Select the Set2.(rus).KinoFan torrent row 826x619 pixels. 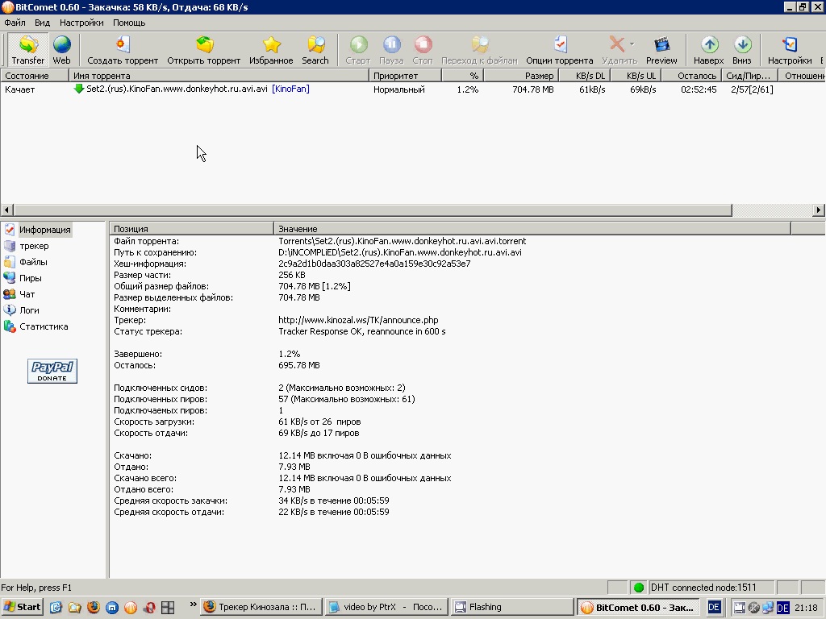point(413,89)
